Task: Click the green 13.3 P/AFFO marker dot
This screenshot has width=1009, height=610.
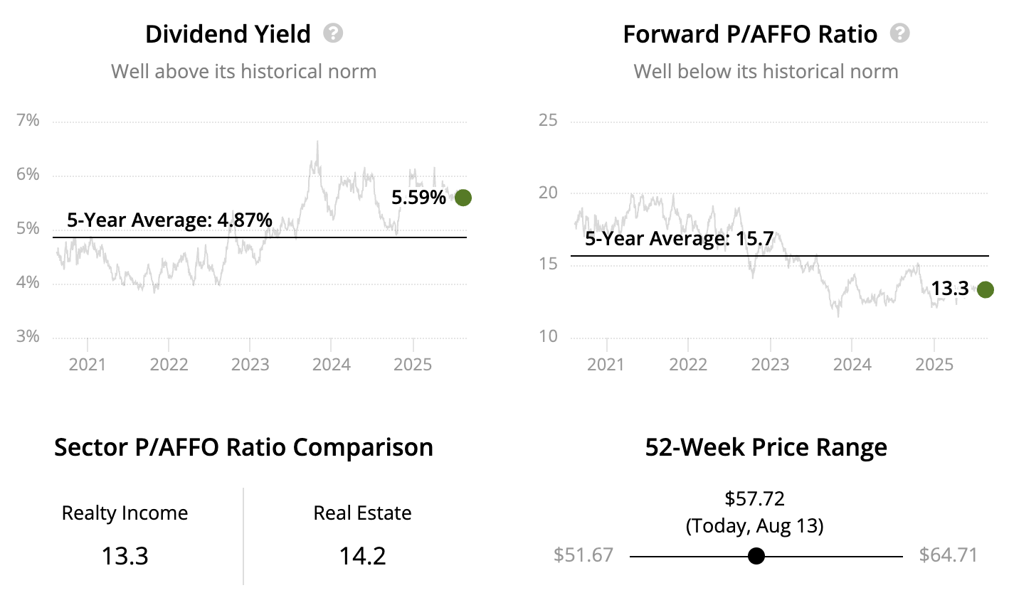Action: [985, 289]
